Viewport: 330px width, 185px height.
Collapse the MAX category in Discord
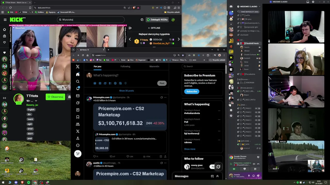(242, 105)
